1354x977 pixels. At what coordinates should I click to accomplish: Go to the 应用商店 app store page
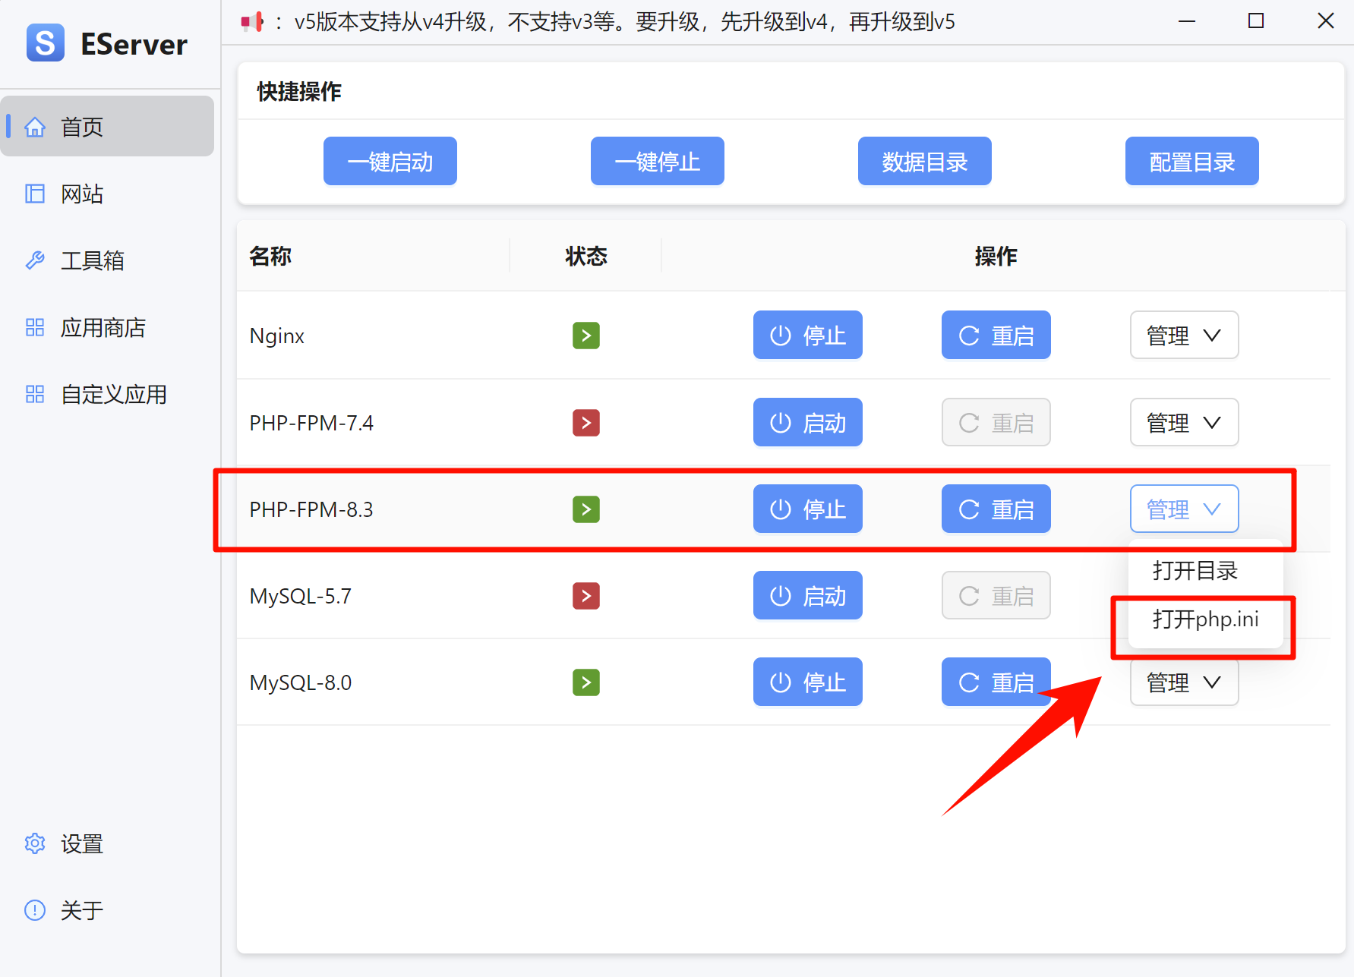pyautogui.click(x=103, y=328)
